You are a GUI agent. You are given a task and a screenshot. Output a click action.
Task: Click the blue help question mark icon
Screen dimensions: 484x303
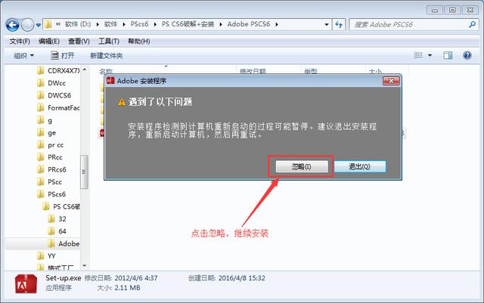coord(467,56)
